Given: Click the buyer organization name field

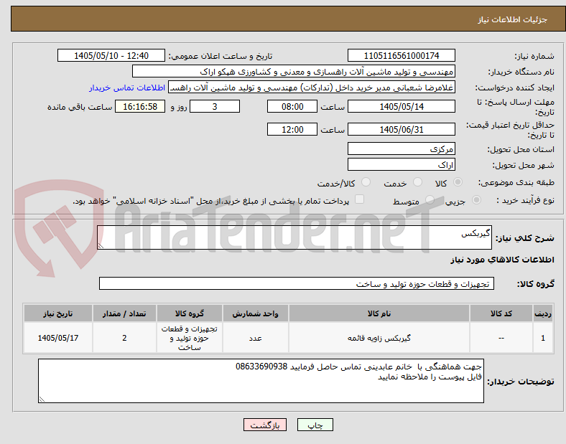Looking at the screenshot, I should point(294,71).
